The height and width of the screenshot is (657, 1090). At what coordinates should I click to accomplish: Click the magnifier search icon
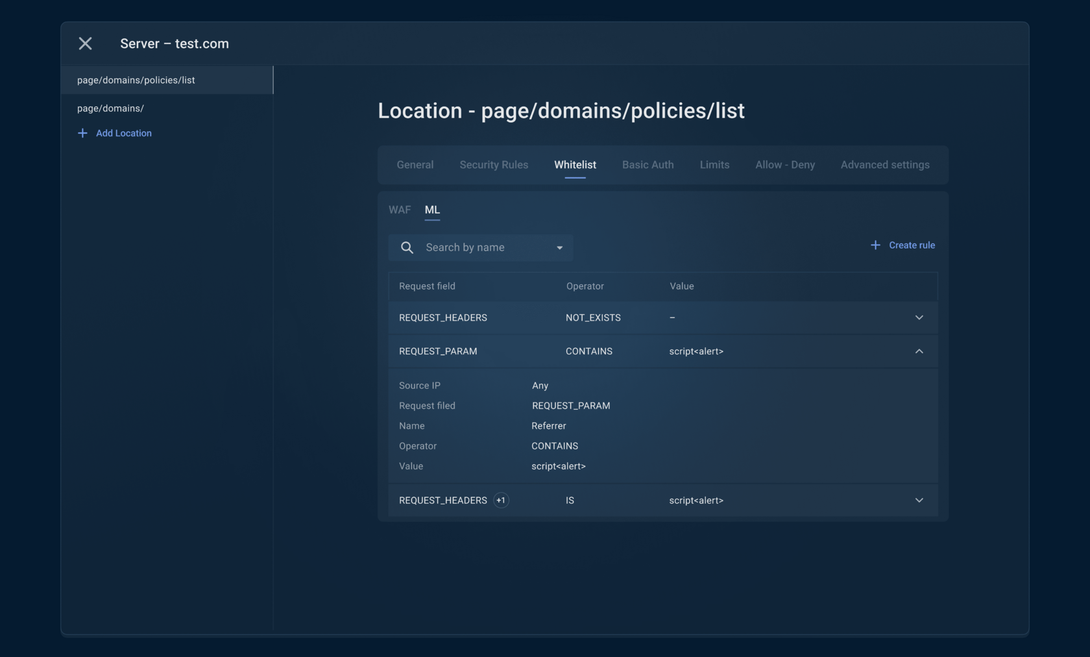[407, 248]
